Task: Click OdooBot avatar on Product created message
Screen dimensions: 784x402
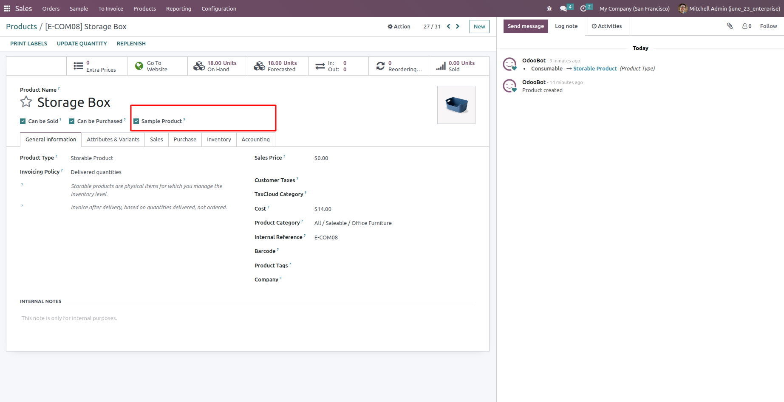Action: pos(509,86)
